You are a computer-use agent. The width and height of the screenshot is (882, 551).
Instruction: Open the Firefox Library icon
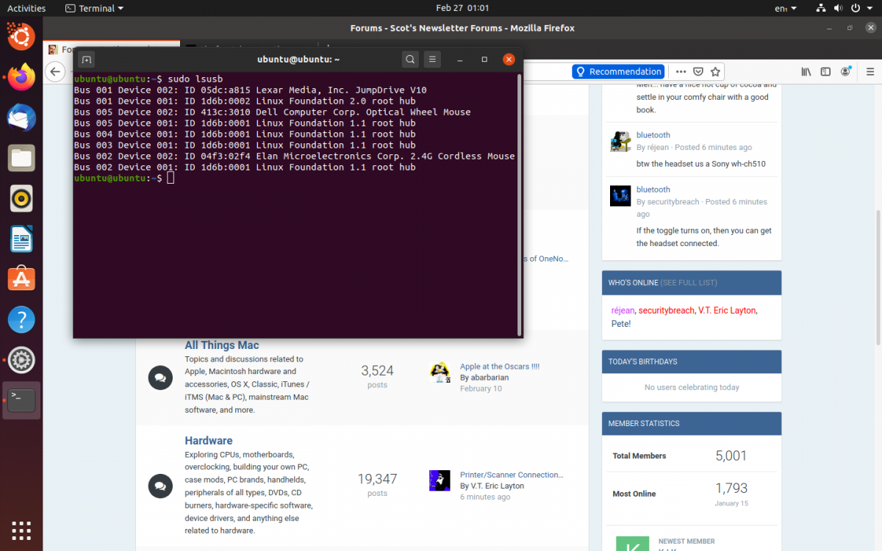(x=806, y=71)
